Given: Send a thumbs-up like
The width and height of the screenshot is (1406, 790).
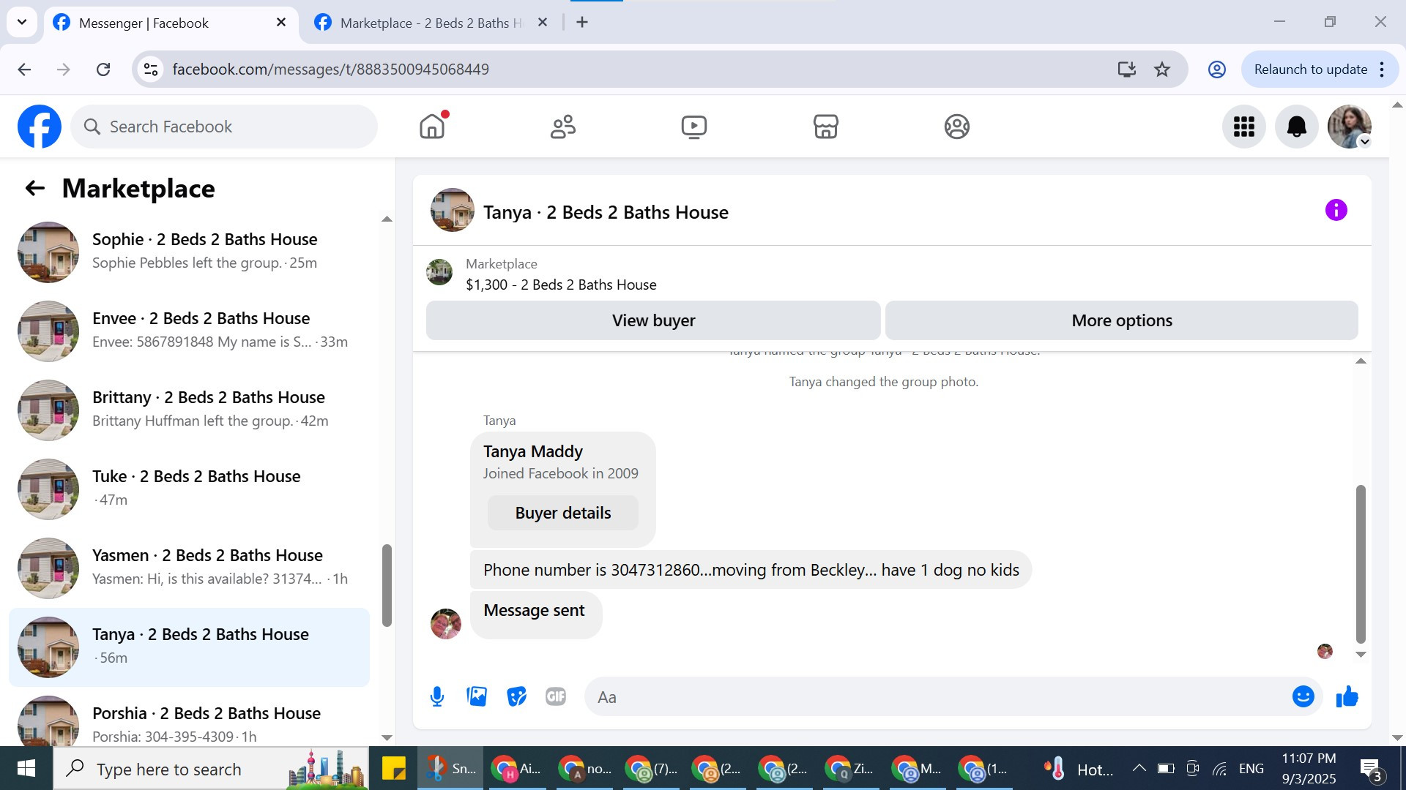Looking at the screenshot, I should pyautogui.click(x=1347, y=697).
